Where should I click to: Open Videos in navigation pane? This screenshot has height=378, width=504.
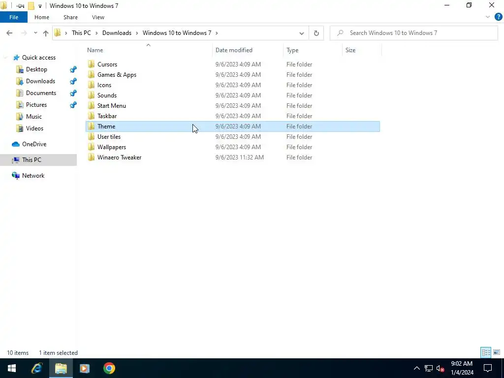[x=34, y=128]
